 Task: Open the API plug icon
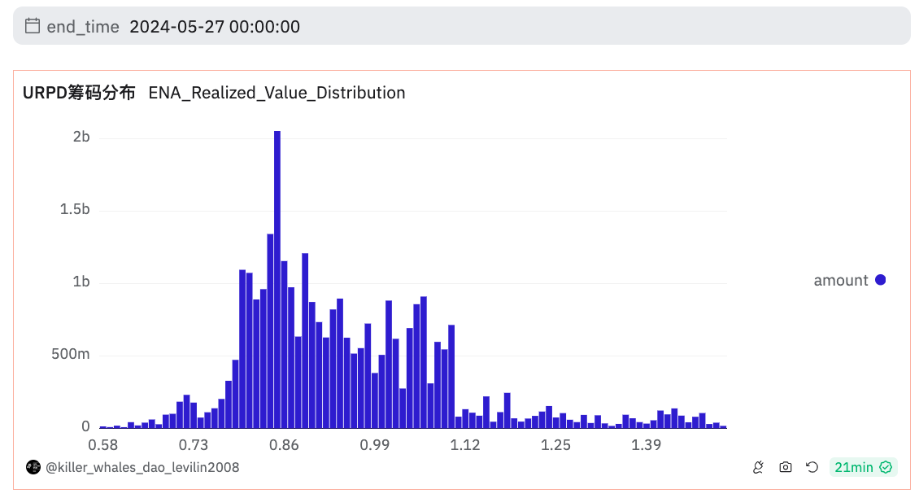(759, 468)
